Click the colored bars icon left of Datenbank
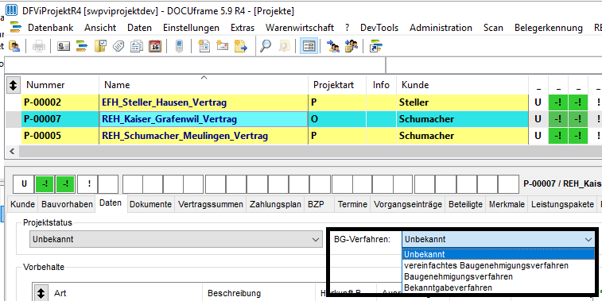602x301 pixels. point(16,27)
